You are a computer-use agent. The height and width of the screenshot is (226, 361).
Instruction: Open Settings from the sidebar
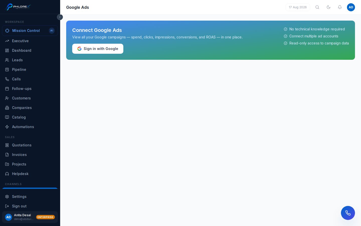30,197
